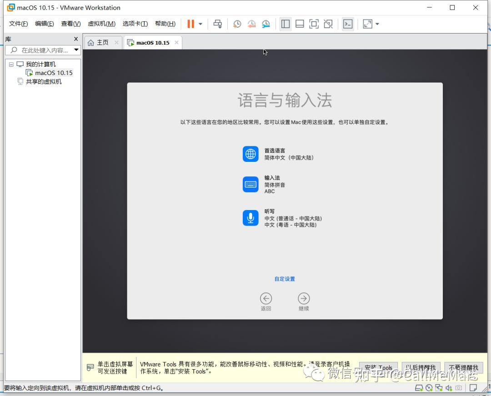
Task: Toggle the console view toolbar icon
Action: pos(348,24)
